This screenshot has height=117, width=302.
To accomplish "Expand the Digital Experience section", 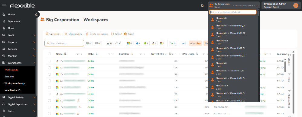I will [x=34, y=104].
